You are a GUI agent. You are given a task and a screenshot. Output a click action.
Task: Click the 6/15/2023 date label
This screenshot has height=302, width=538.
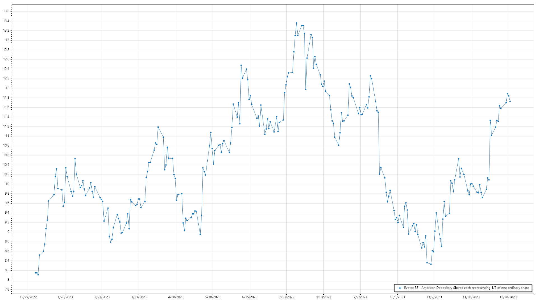tap(249, 297)
